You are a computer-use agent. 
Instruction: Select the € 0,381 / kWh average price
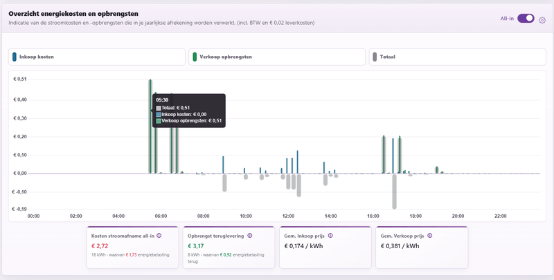click(400, 246)
